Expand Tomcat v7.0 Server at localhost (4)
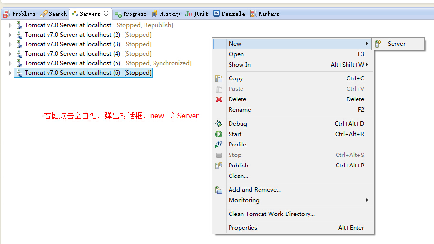The width and height of the screenshot is (434, 244). coord(10,54)
